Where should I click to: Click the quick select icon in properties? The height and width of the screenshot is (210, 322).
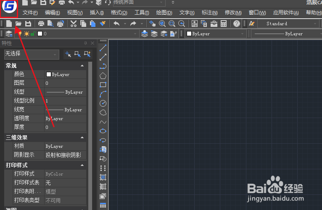click(x=87, y=54)
